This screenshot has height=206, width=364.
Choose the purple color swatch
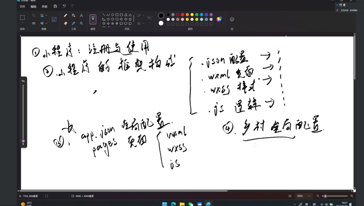(x=211, y=14)
